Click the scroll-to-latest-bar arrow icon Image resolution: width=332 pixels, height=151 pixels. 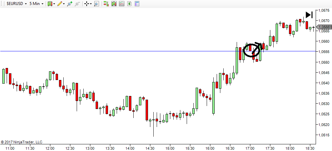coord(309,15)
